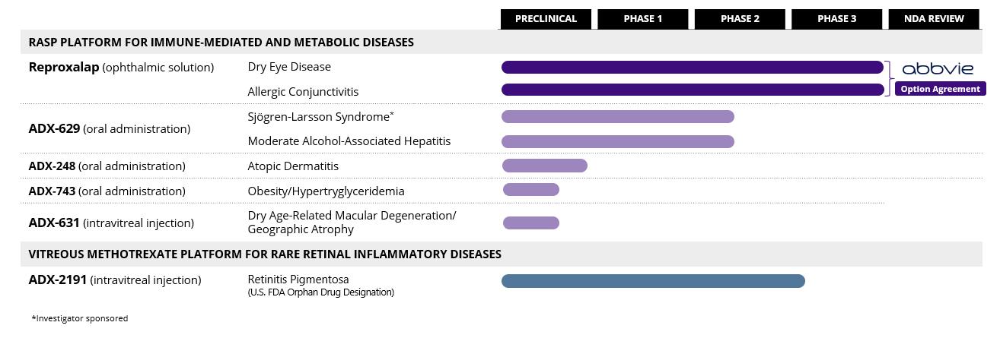Viewport: 1000px width, 338px height.
Task: Click the Atopic Dermatitis progress bar
Action: pyautogui.click(x=544, y=166)
